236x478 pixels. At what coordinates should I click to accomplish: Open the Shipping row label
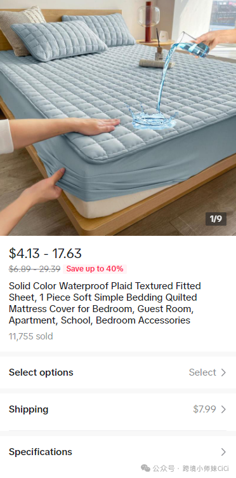click(29, 409)
